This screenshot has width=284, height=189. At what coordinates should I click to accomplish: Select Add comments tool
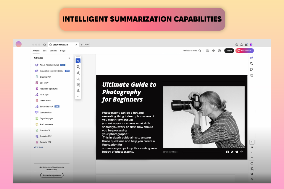point(44,124)
